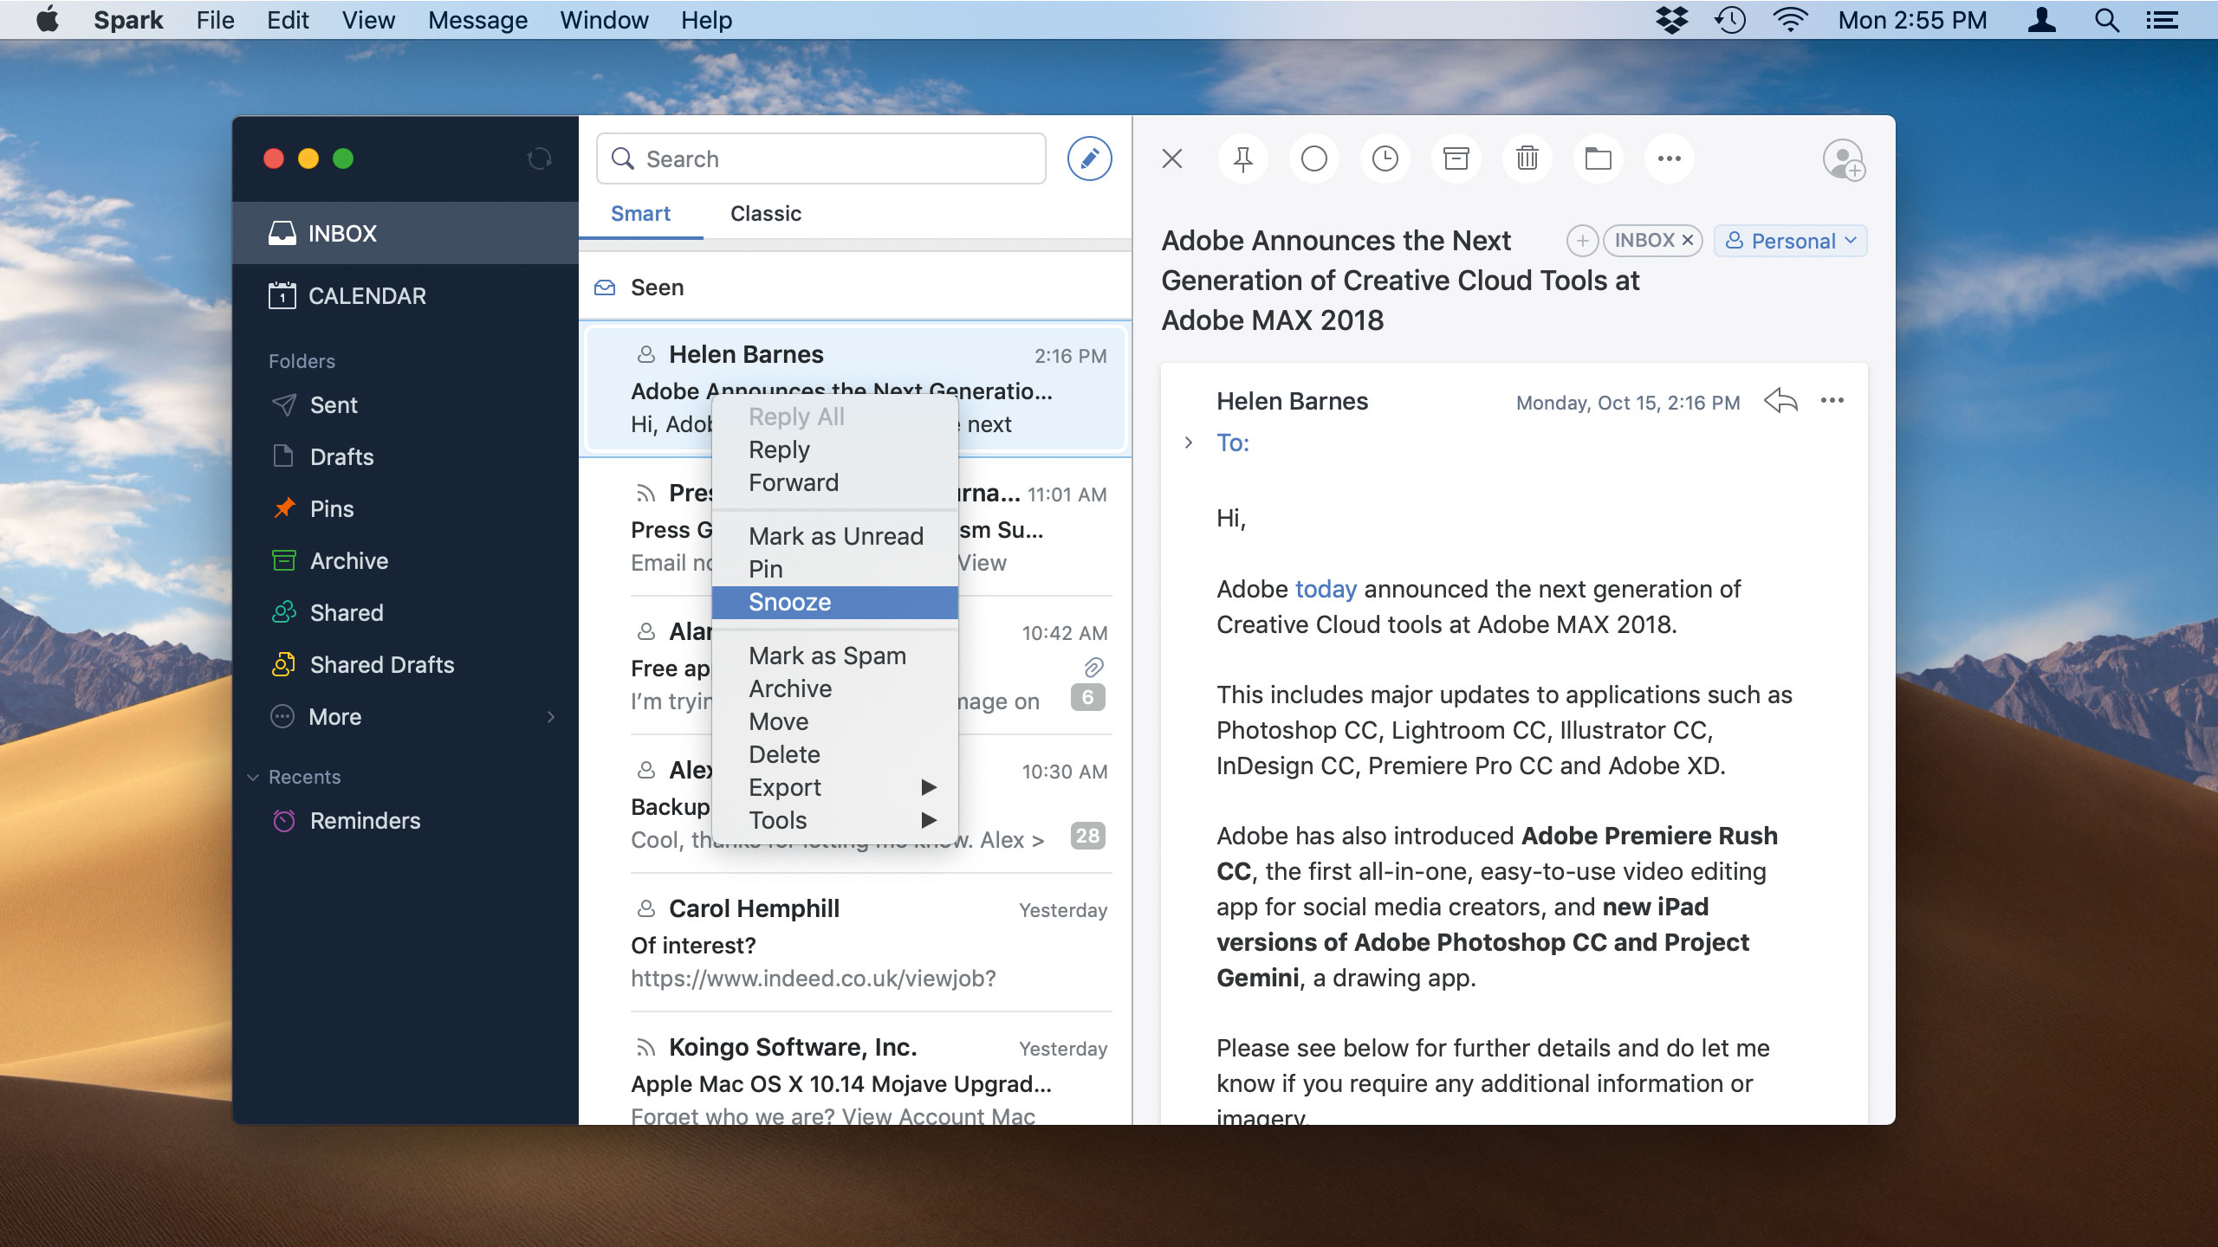Open Notification Center list icon
2218x1247 pixels.
coord(2163,20)
